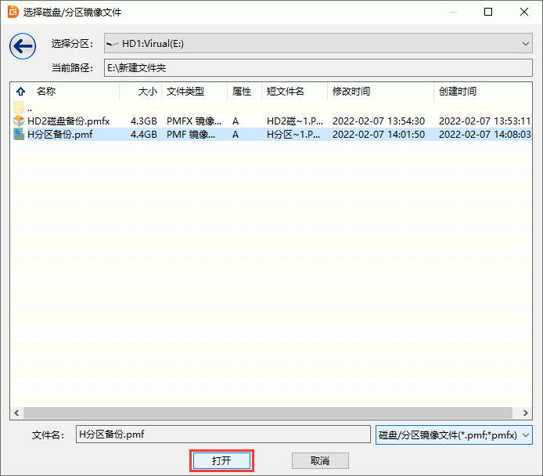Viewport: 543px width, 476px height.
Task: Sort by 创建时间 column header
Action: [458, 92]
